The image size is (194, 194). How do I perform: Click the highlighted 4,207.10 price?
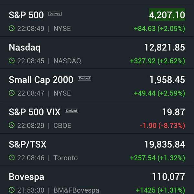[167, 15]
